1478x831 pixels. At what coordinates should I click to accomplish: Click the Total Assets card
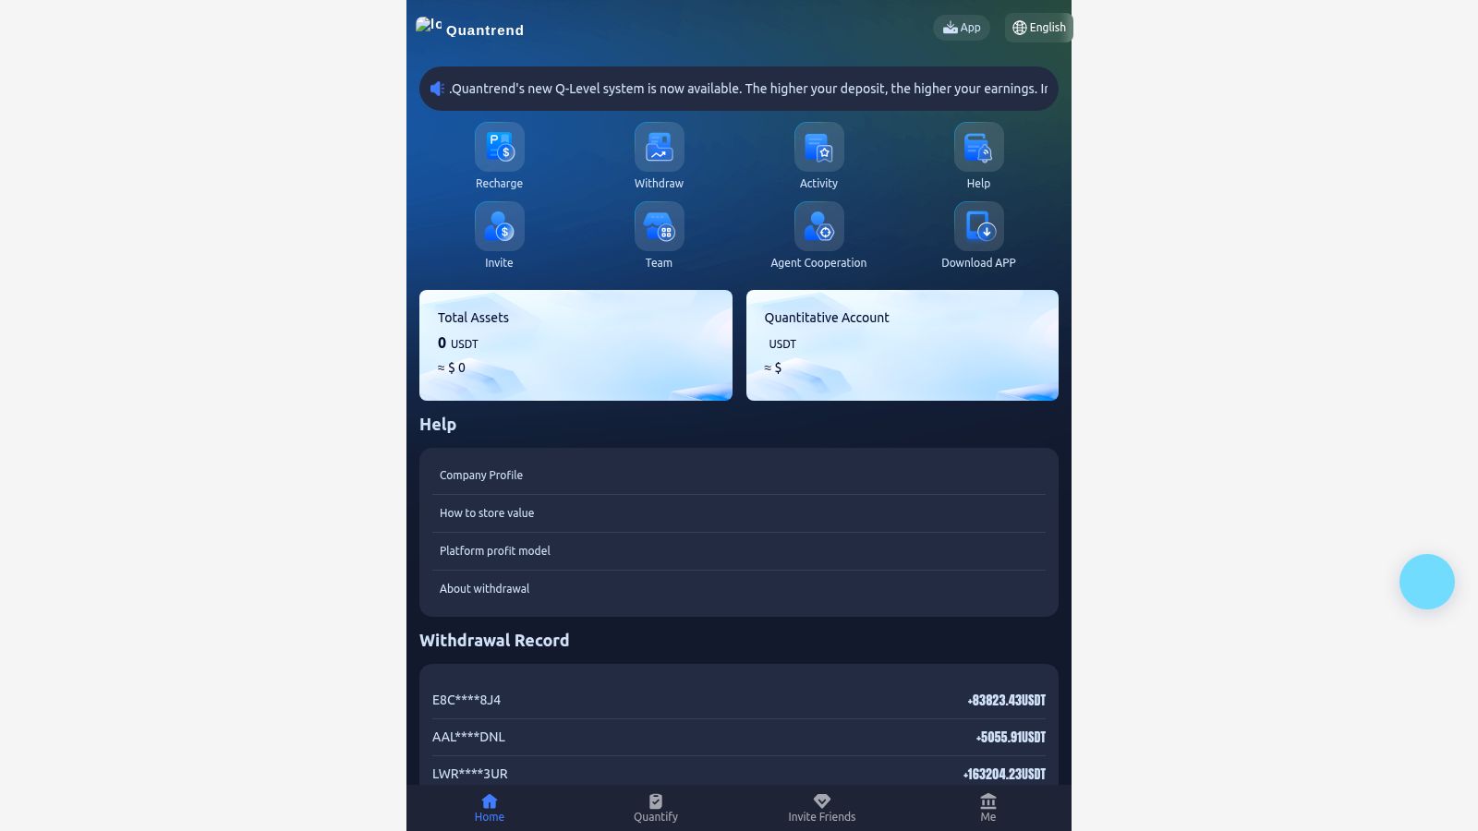(x=575, y=345)
